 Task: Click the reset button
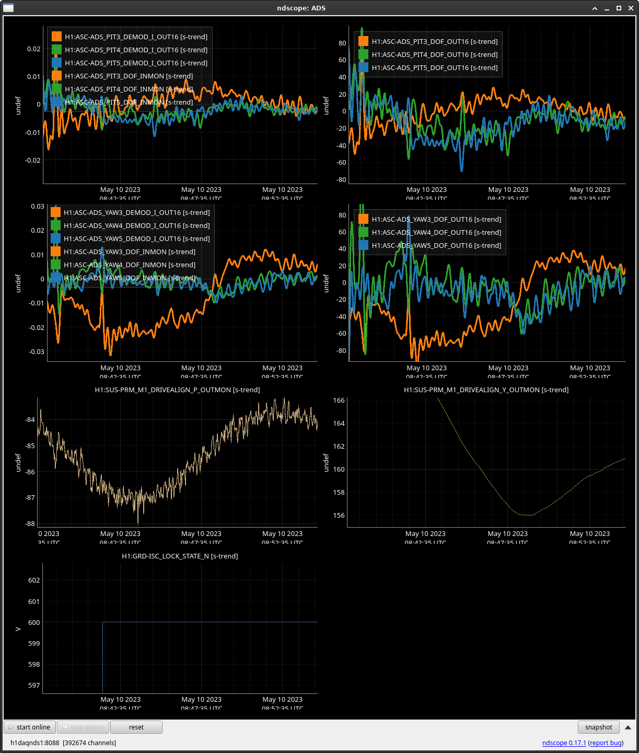(136, 727)
